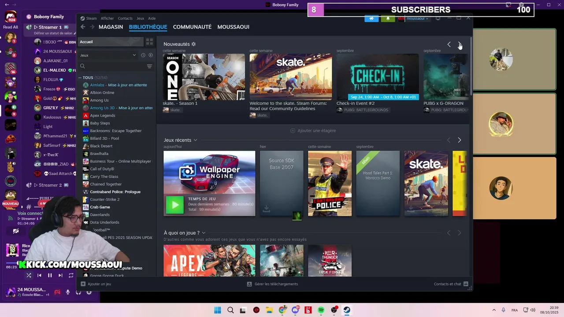This screenshot has height=317, width=564.
Task: Switch library to grid collections view icon
Action: click(x=150, y=41)
